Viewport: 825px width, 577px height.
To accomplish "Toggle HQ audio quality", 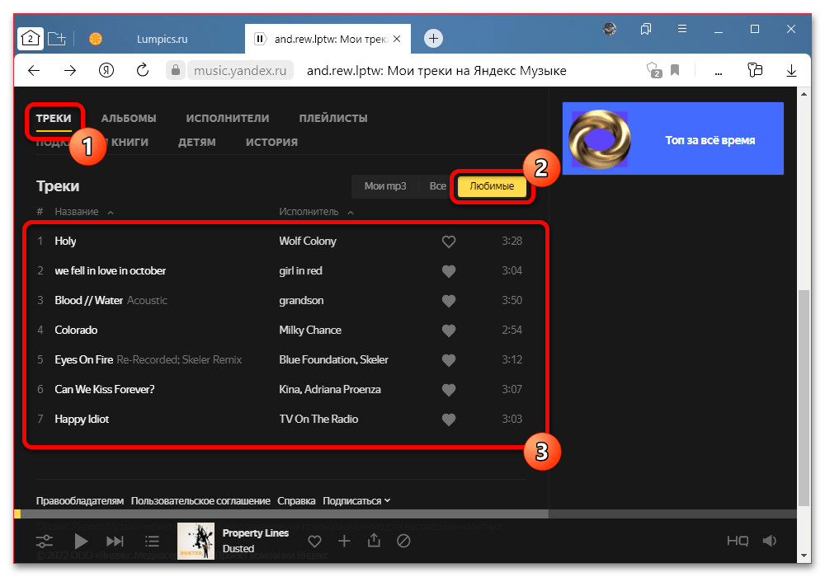I will click(x=738, y=541).
